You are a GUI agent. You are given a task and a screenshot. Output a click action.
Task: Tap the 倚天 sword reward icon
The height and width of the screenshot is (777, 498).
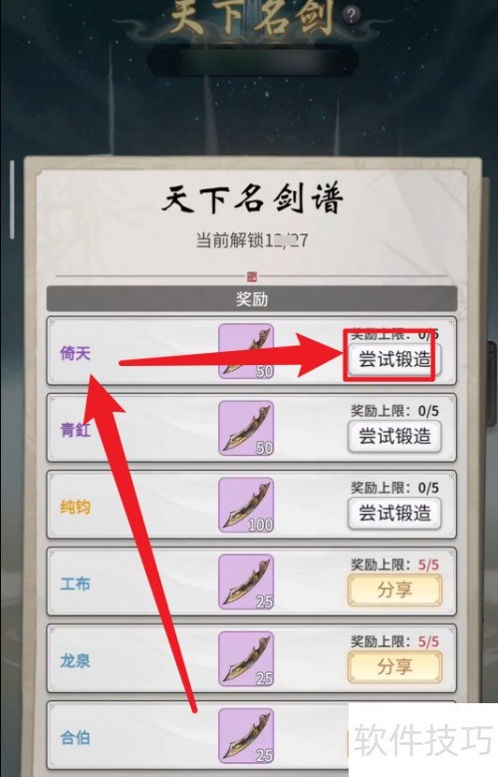point(246,351)
